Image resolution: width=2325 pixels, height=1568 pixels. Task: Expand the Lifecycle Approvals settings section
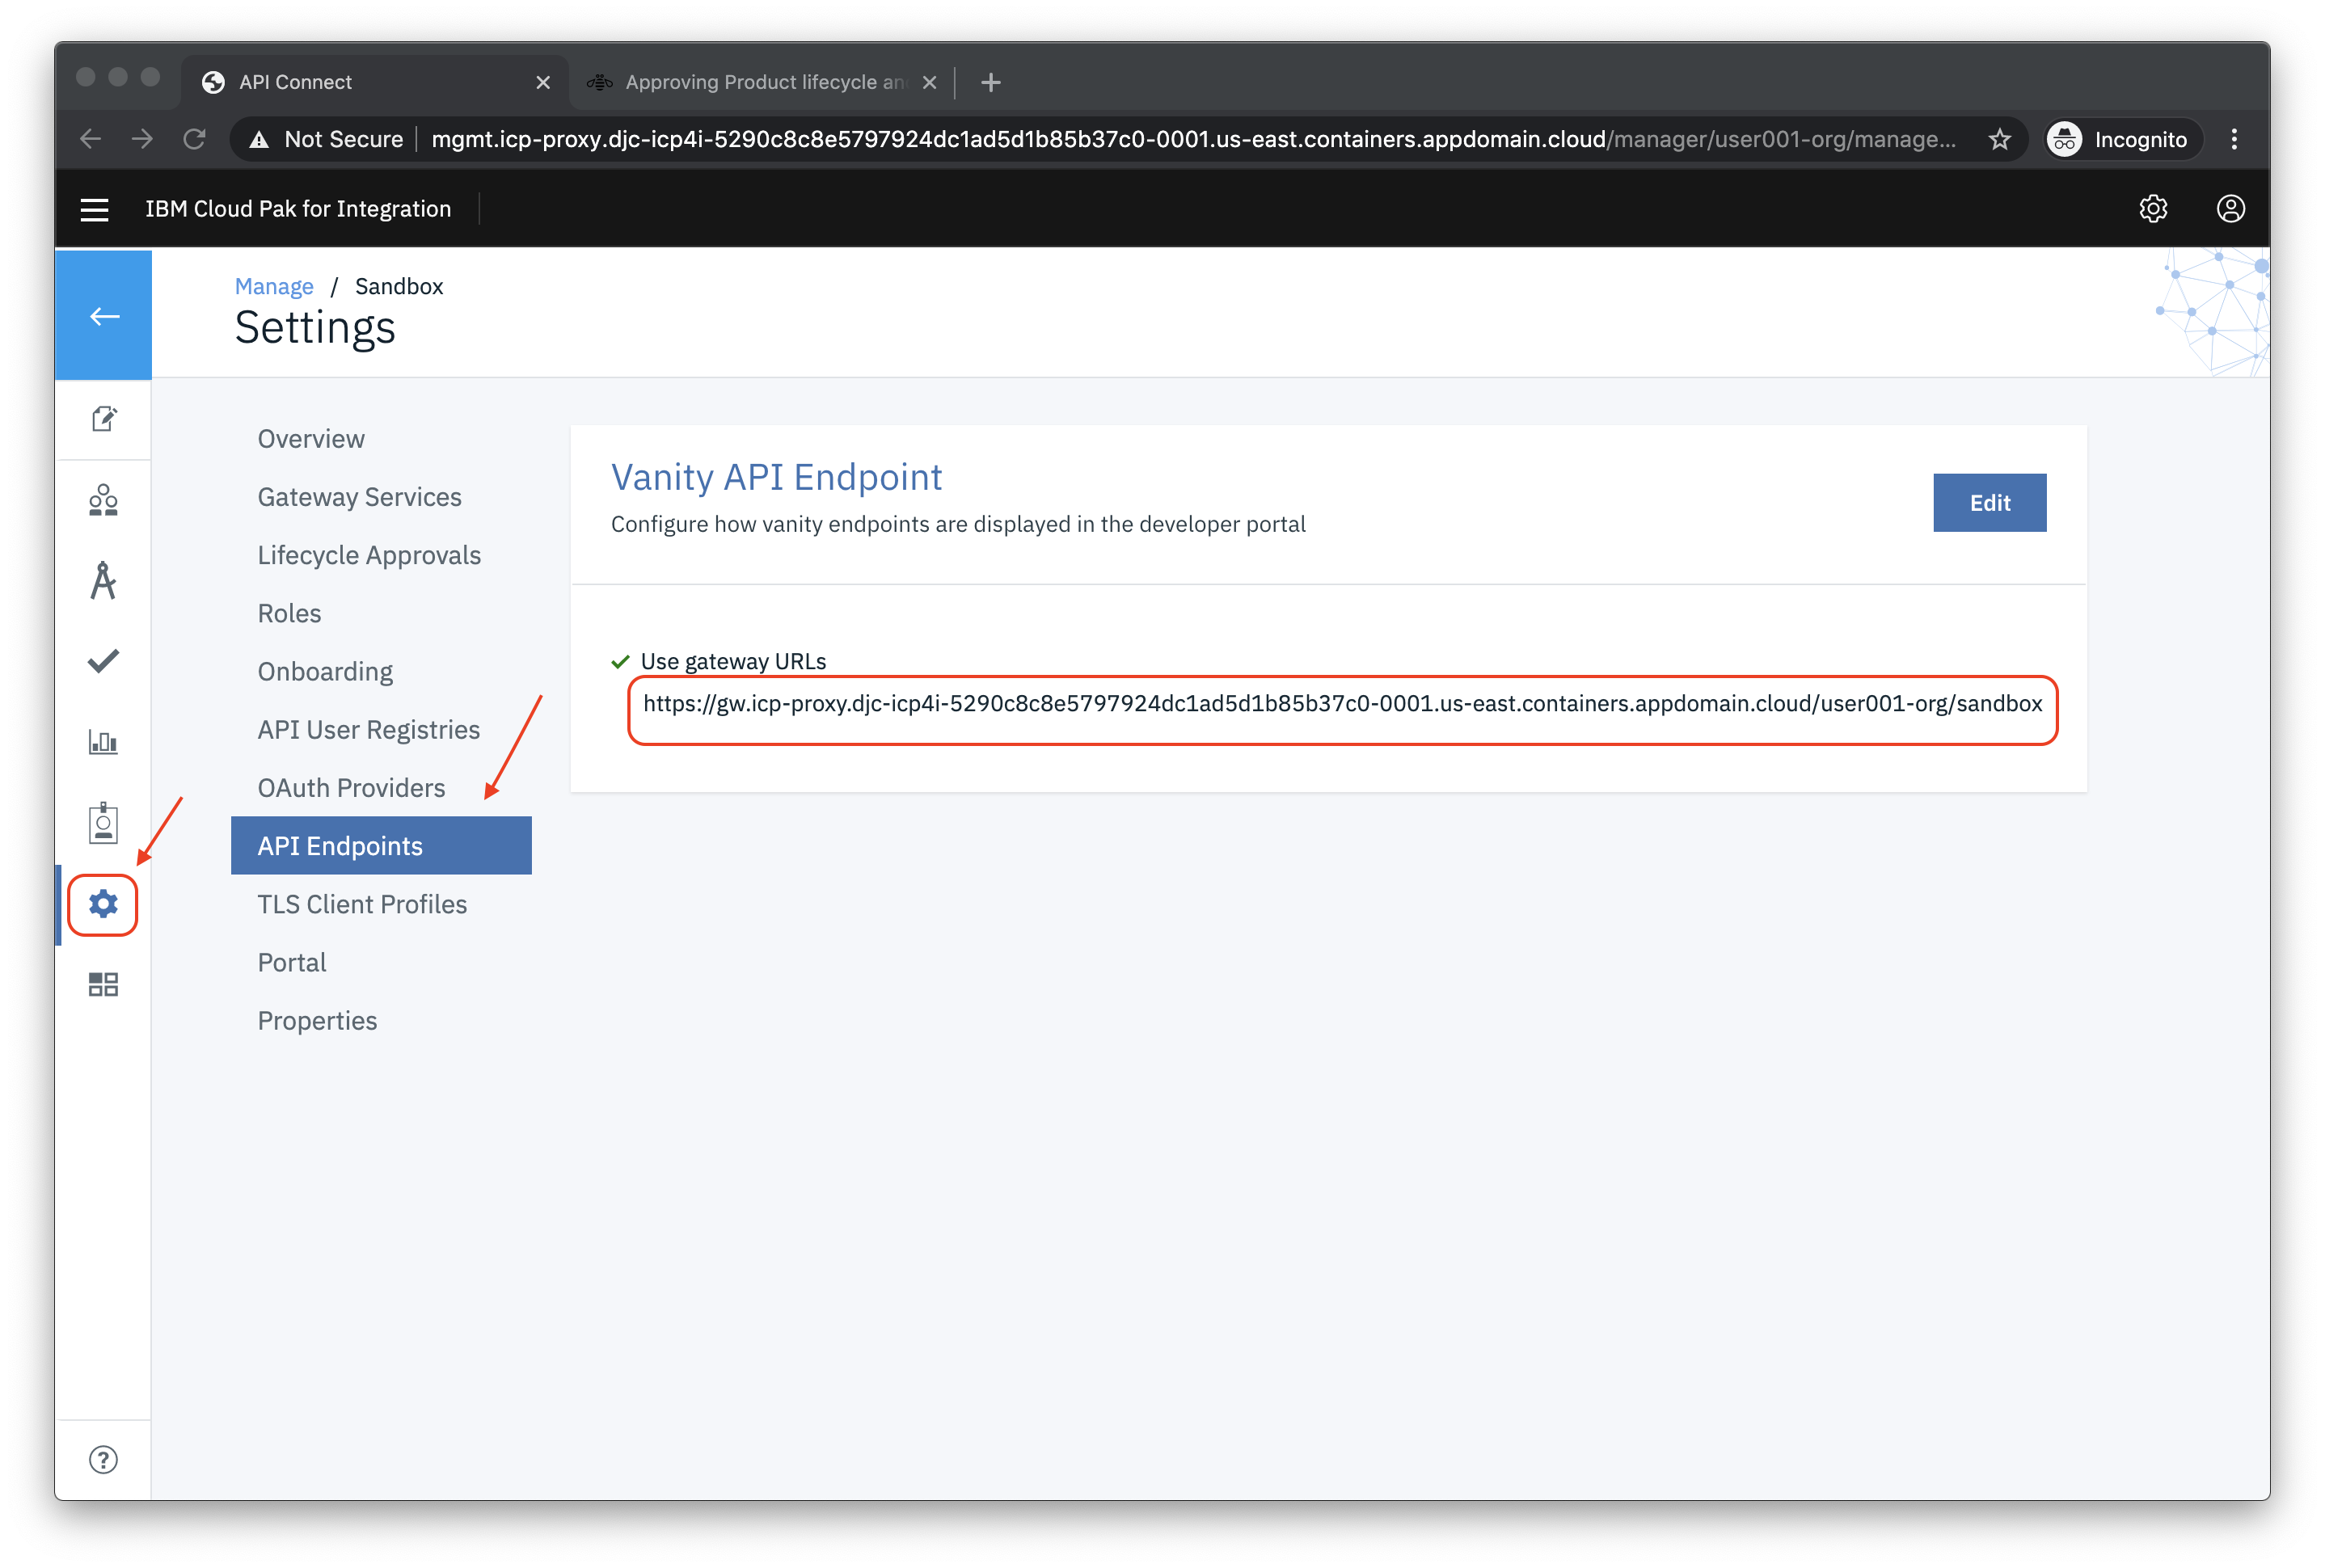(367, 554)
